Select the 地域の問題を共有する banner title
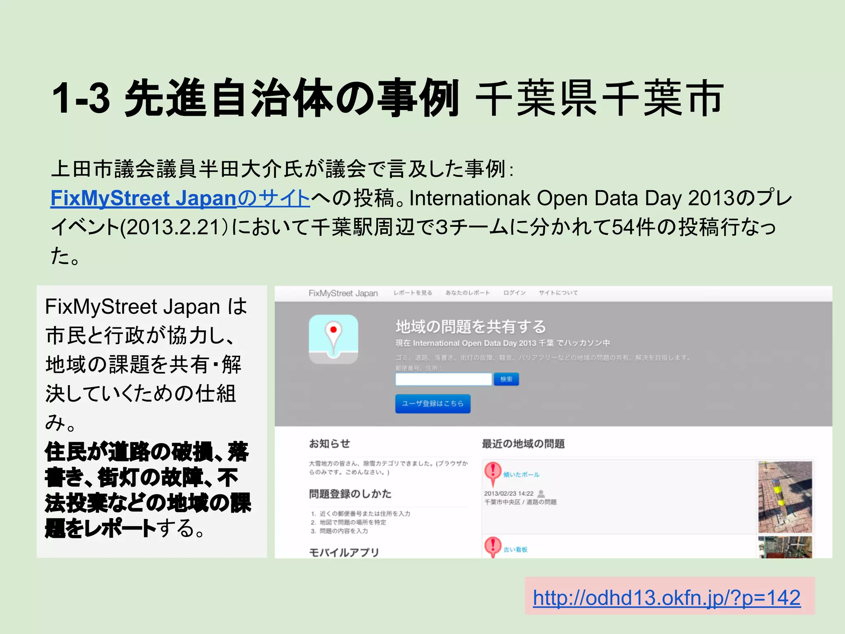845x634 pixels. pos(471,326)
